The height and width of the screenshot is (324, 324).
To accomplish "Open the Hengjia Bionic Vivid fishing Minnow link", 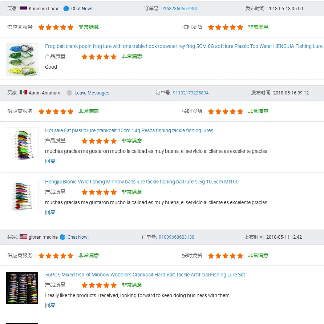I will point(142,182).
